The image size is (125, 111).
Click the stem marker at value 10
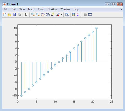point(97,28)
